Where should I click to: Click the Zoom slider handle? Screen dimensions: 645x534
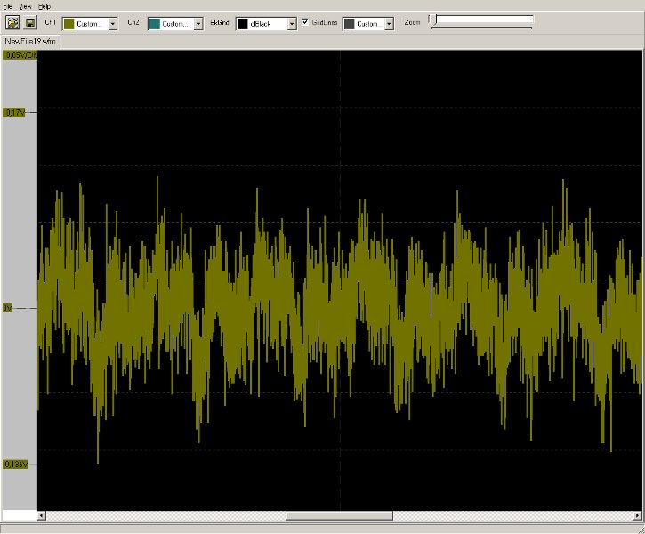pyautogui.click(x=433, y=20)
